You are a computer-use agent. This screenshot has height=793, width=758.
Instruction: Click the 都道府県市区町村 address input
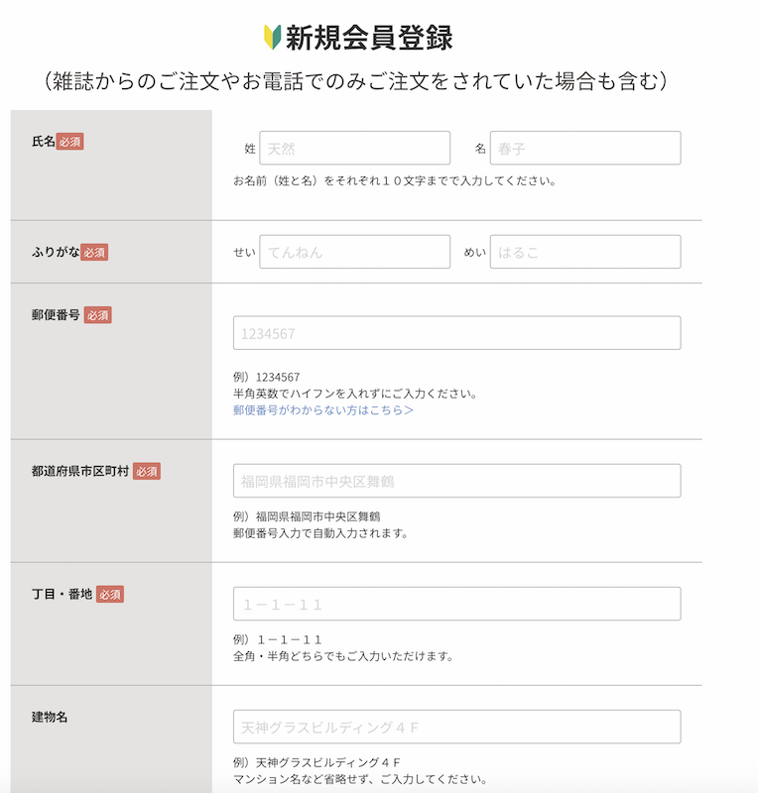[456, 481]
